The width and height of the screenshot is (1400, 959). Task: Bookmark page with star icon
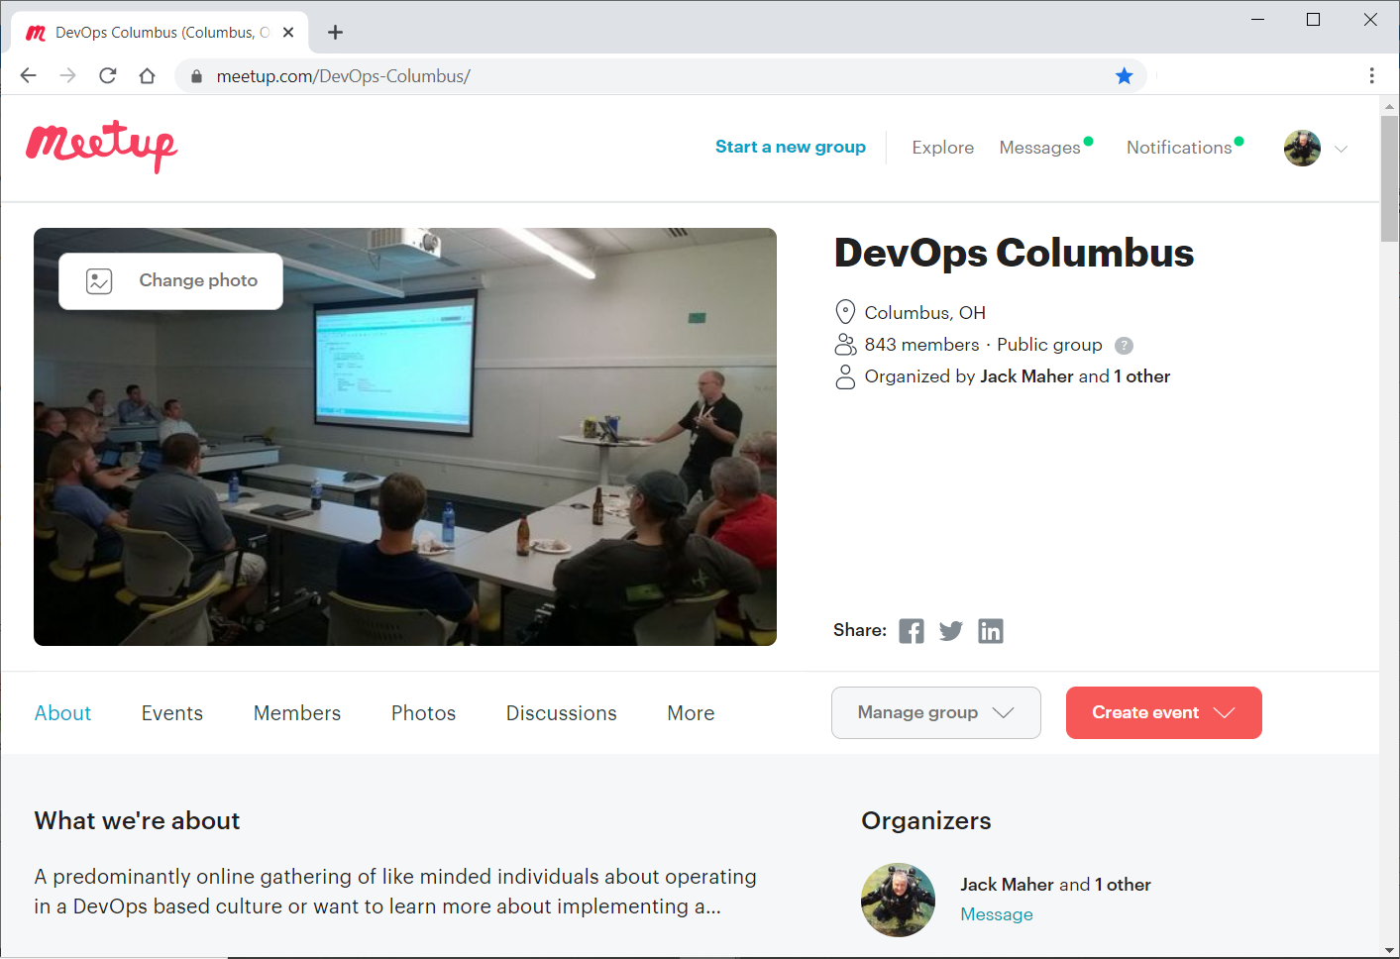[x=1124, y=76]
